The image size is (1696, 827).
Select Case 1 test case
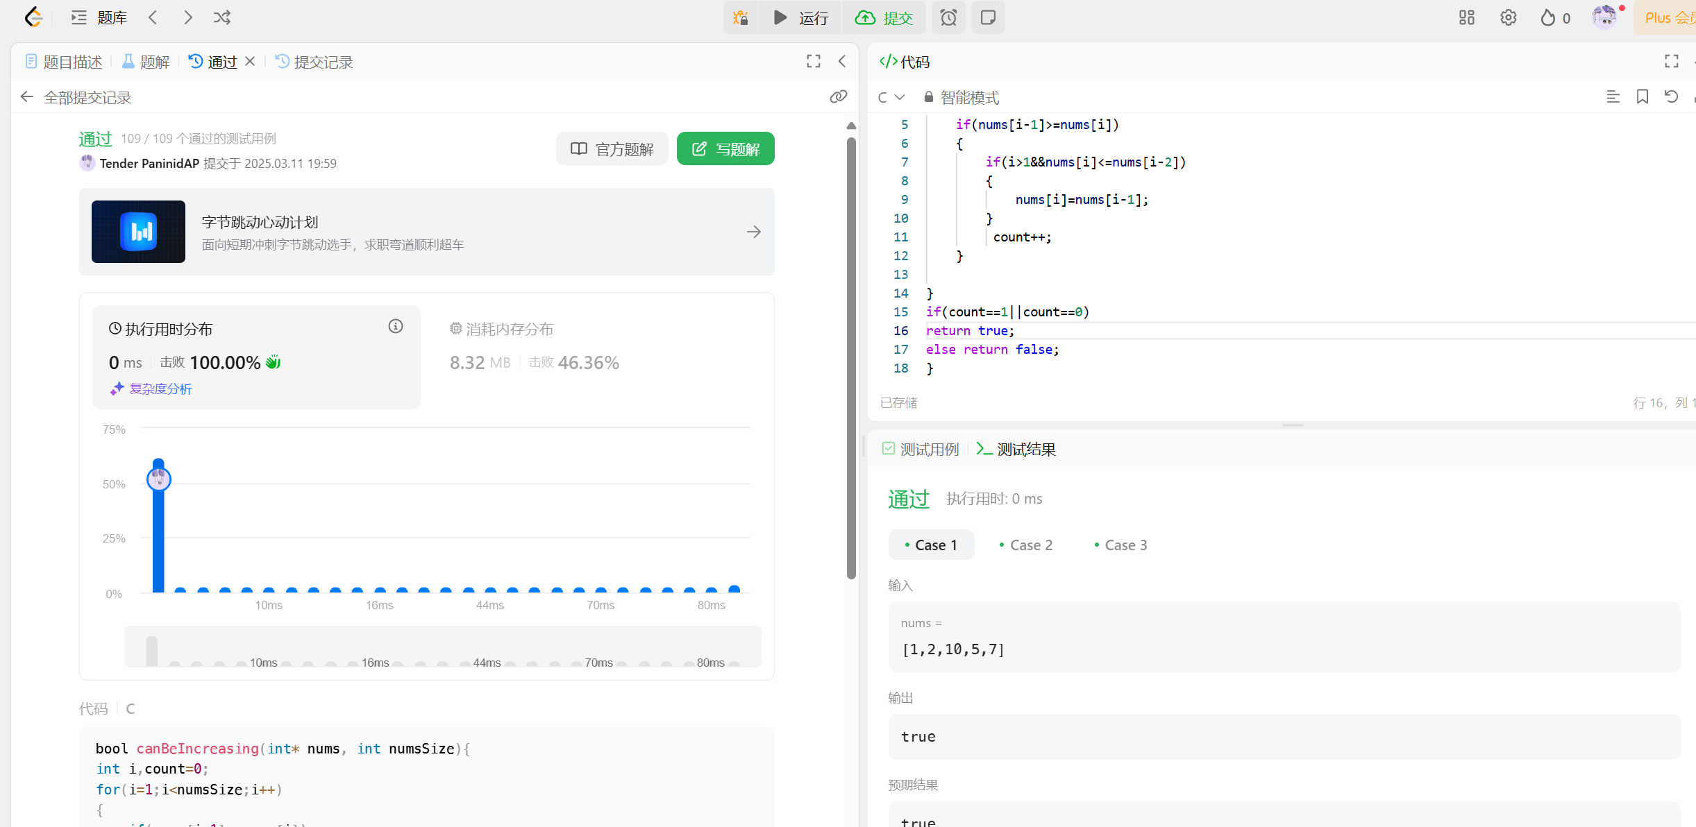(931, 545)
